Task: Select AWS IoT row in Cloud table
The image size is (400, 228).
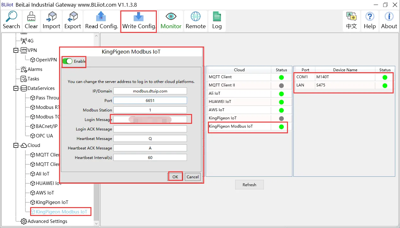Action: [x=250, y=110]
